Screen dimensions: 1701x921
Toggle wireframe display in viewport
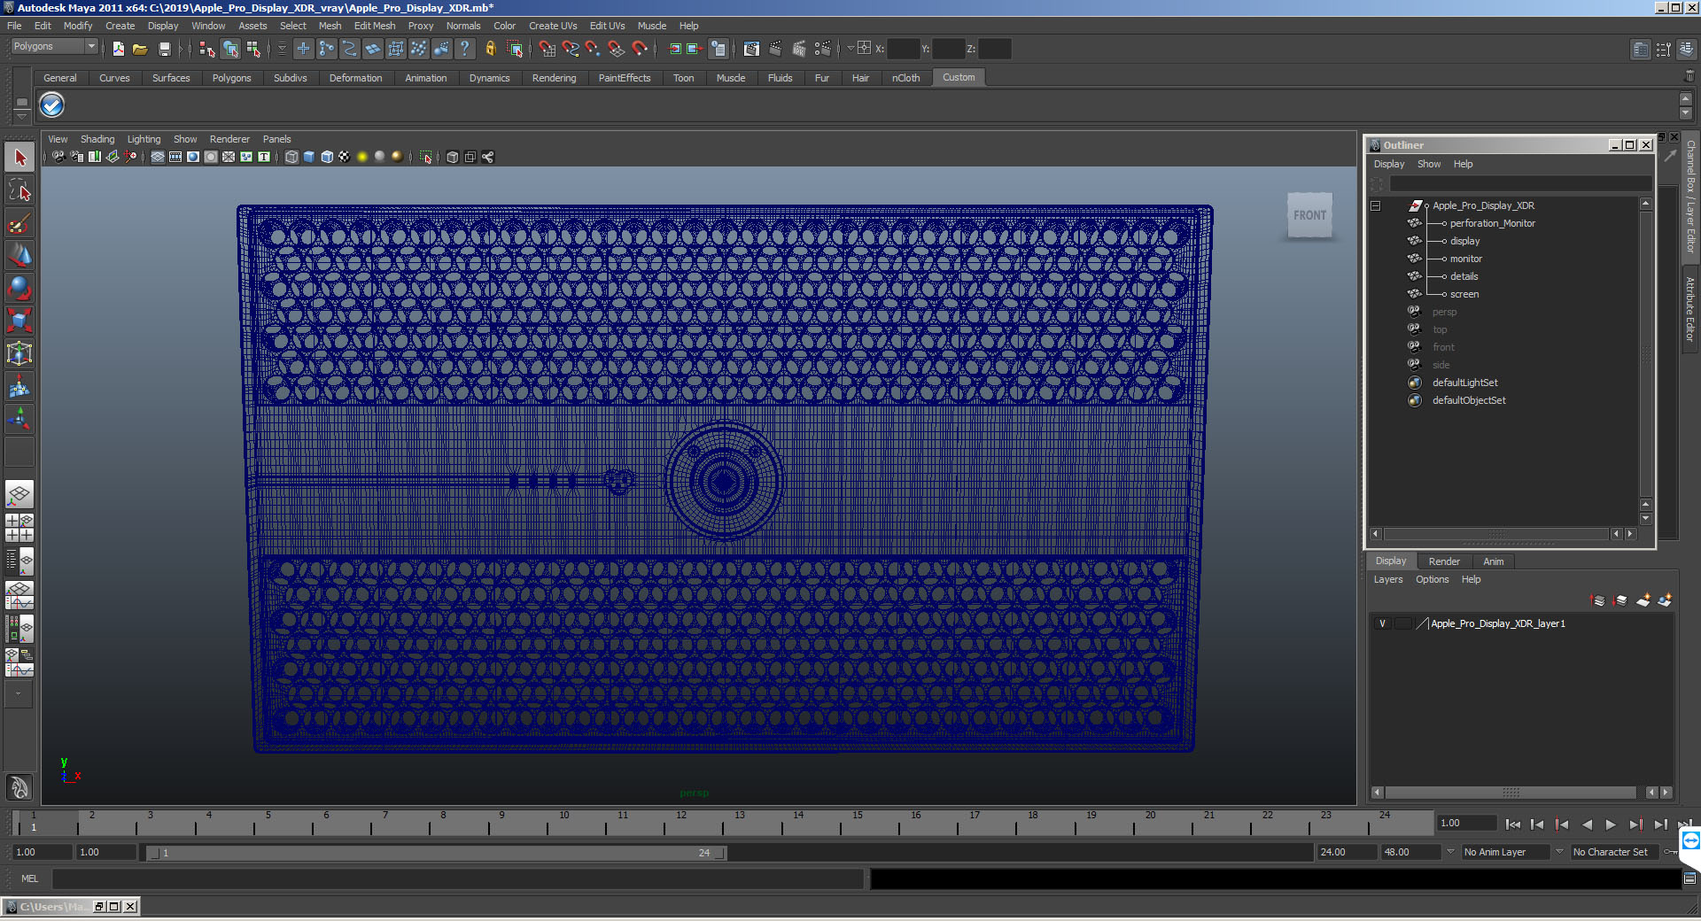tap(291, 157)
